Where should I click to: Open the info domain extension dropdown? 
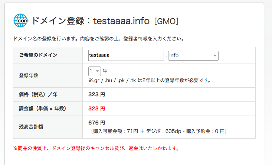pos(193,56)
